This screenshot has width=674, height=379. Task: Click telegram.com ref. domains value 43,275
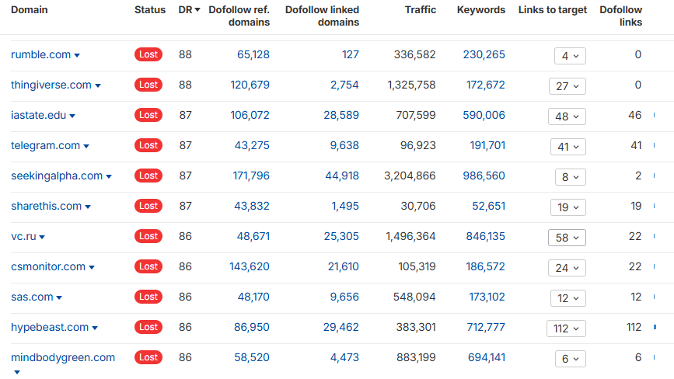pyautogui.click(x=252, y=145)
